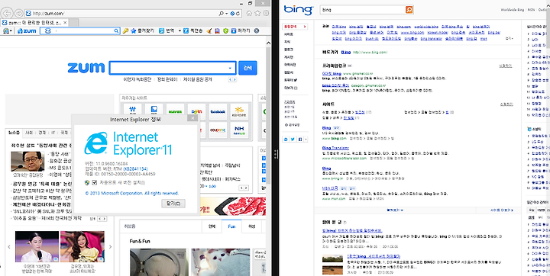
Task: Close the zum browser tab
Action: [65, 22]
